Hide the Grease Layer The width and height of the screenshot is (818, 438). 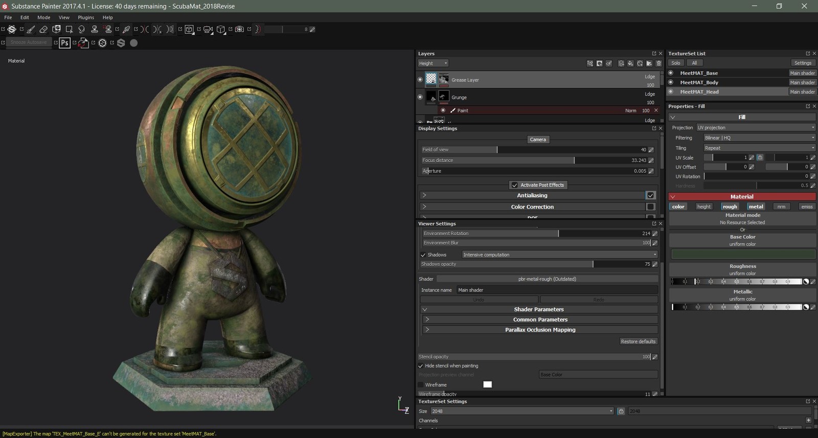coord(420,80)
